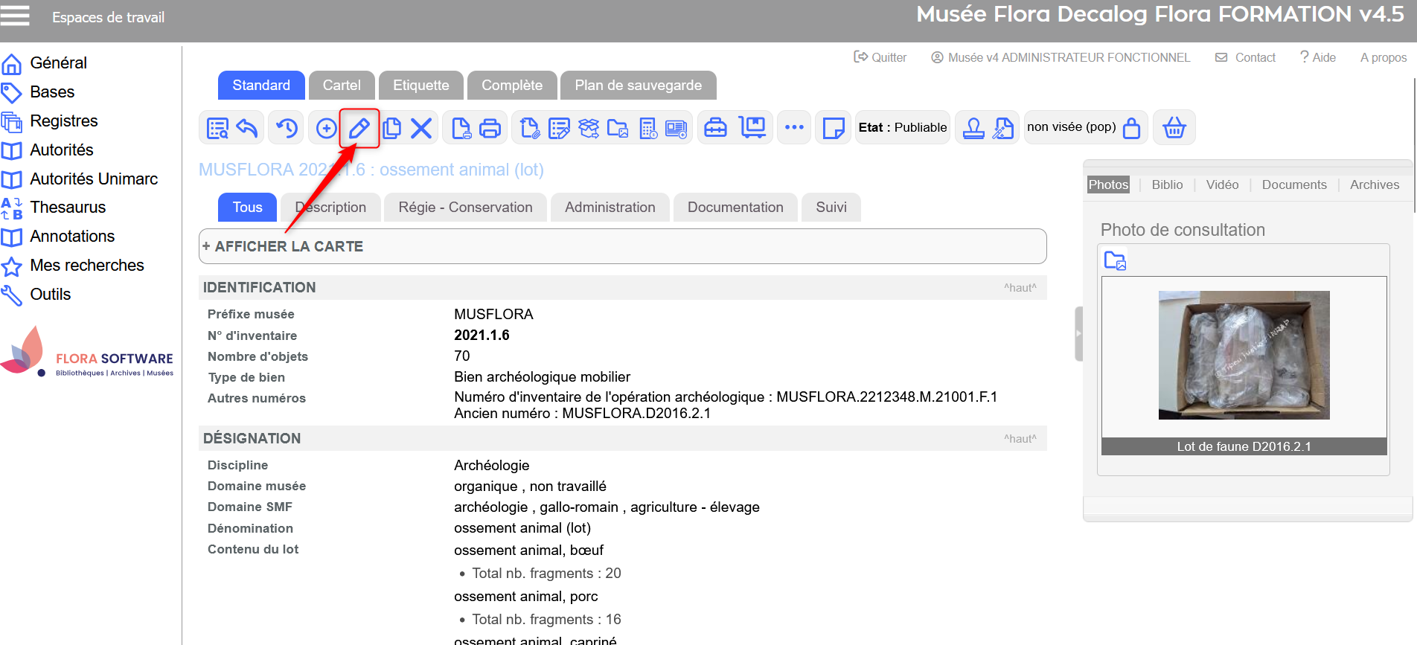1417x645 pixels.
Task: Add to basket using basket icon
Action: [x=1174, y=128]
